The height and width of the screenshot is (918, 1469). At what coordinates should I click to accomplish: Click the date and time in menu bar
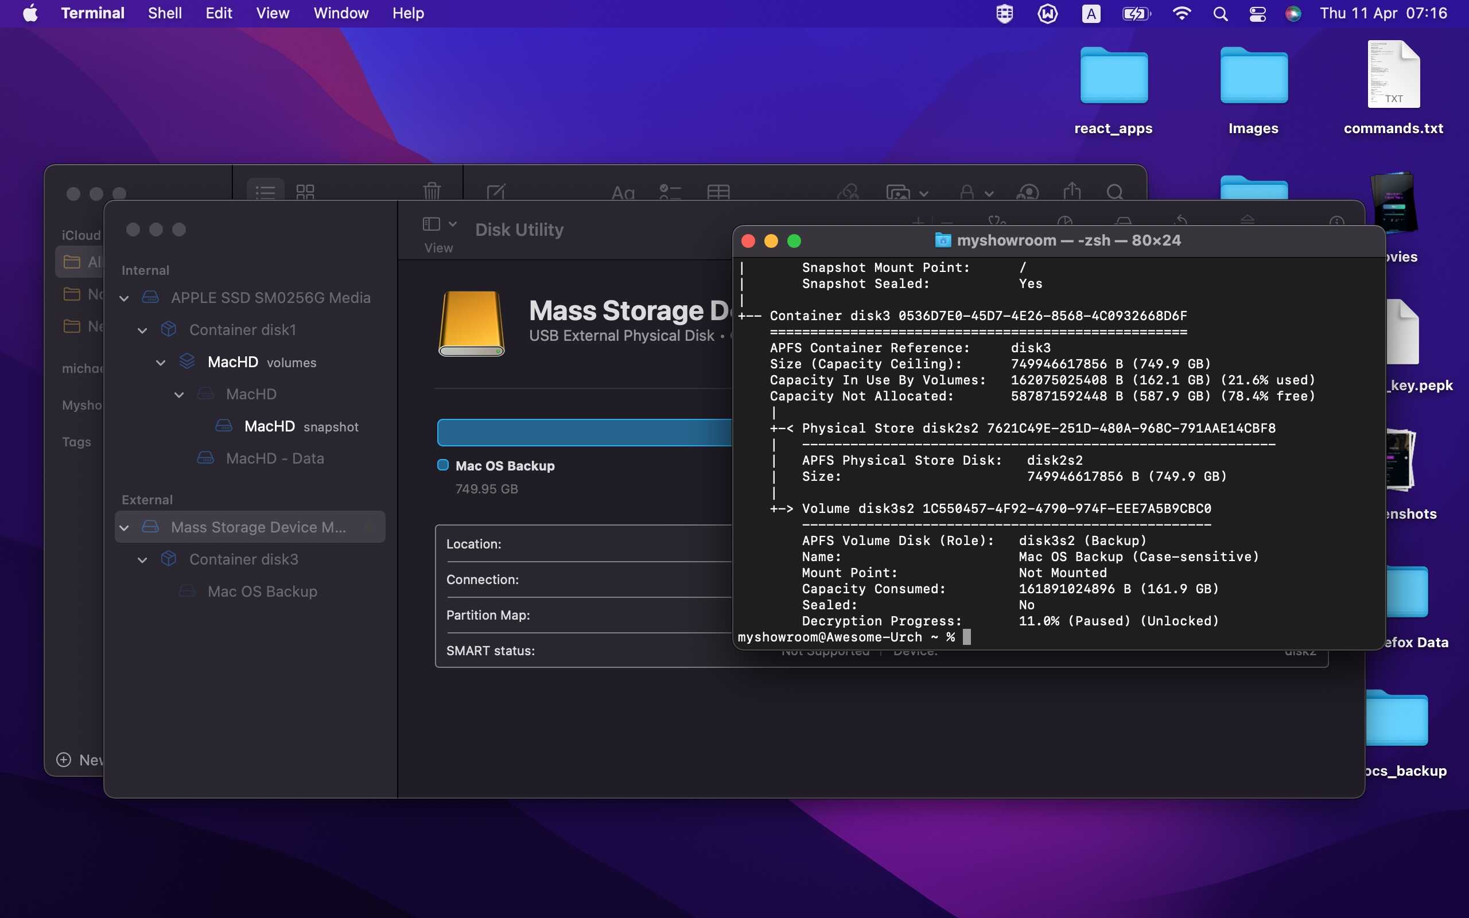point(1383,13)
